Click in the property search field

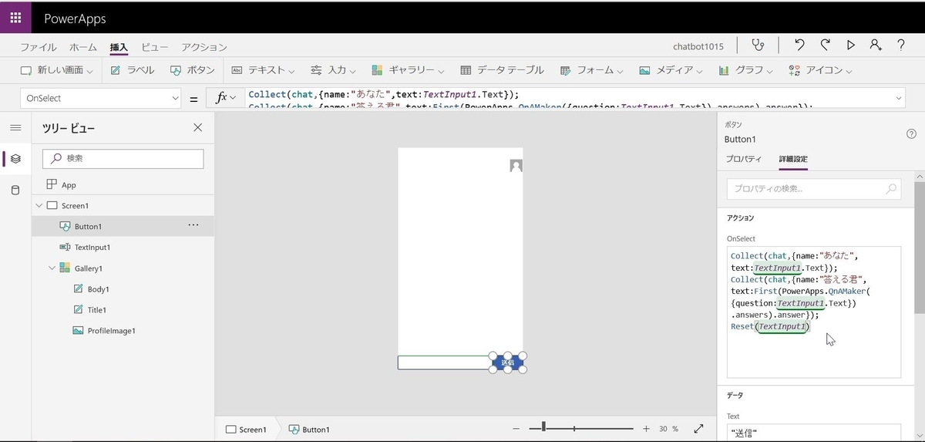pyautogui.click(x=813, y=188)
